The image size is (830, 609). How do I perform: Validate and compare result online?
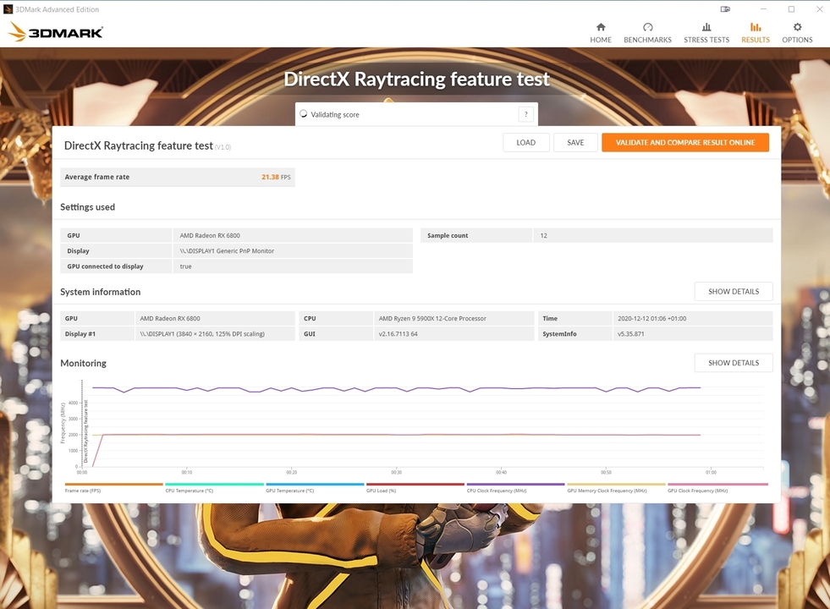pos(685,142)
